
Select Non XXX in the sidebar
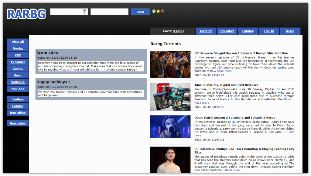[18, 89]
